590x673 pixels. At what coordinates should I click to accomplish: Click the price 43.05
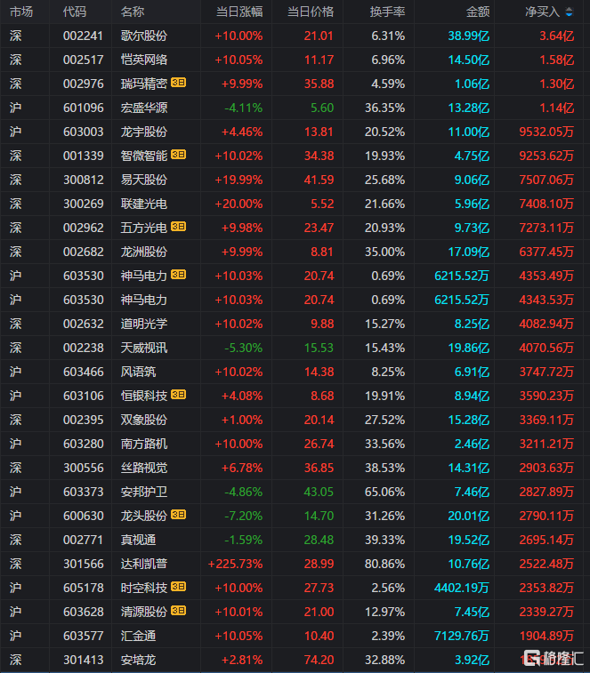[x=319, y=492]
